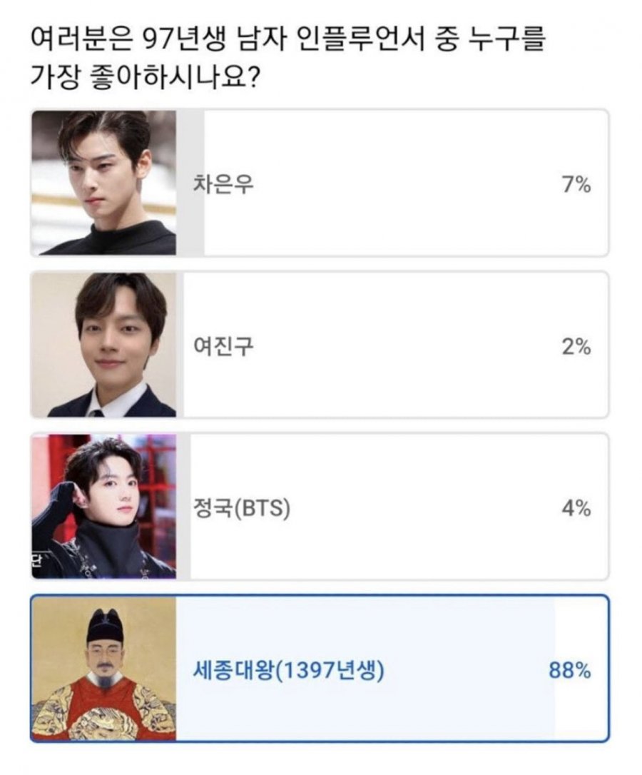Viewport: 642px width, 775px height.
Task: Click the 2% result value
Action: (576, 347)
